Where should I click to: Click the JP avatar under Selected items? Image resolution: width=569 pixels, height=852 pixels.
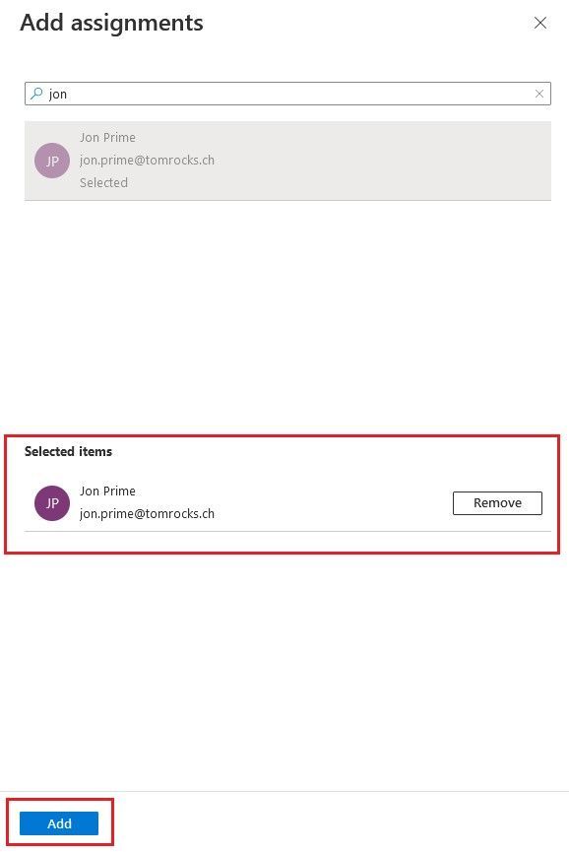[52, 503]
